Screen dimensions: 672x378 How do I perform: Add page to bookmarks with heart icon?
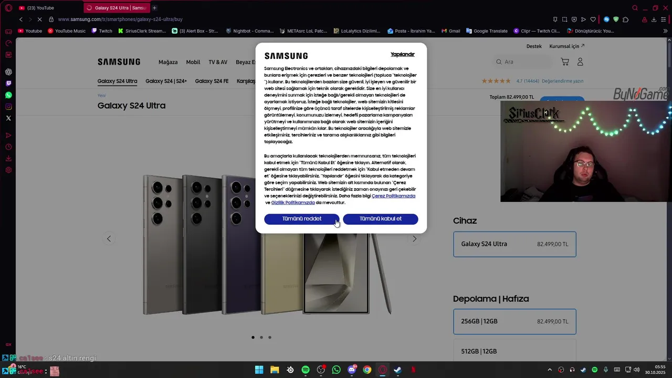pyautogui.click(x=593, y=19)
